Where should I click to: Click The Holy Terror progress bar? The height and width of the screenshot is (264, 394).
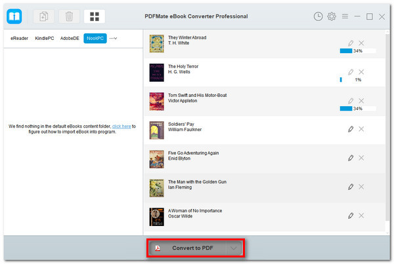pos(358,80)
